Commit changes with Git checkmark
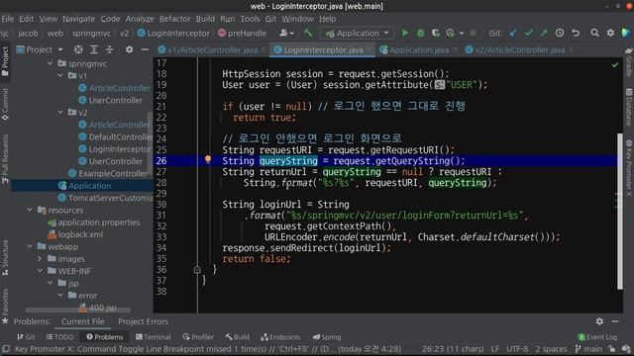 [x=528, y=33]
